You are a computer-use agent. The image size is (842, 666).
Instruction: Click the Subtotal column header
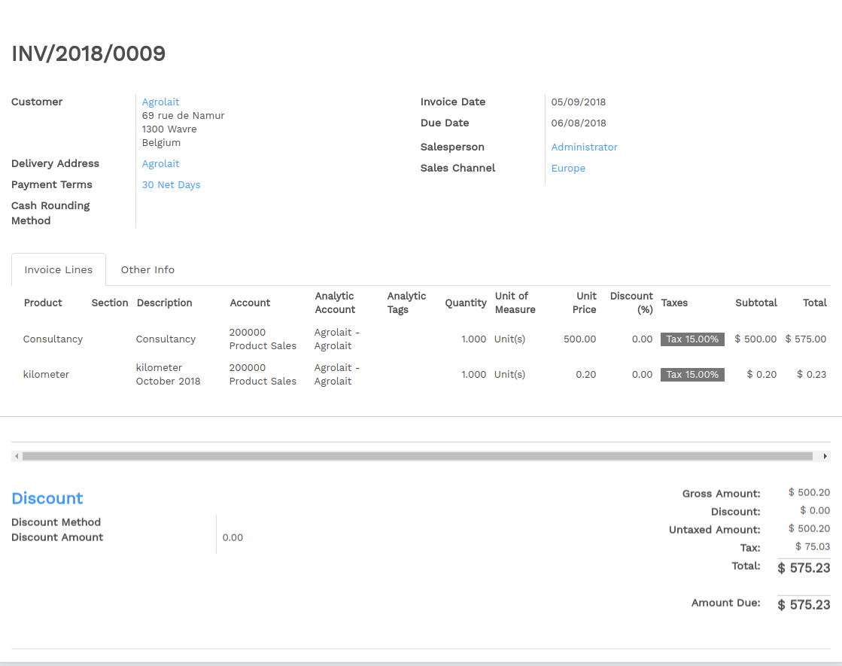coord(756,303)
